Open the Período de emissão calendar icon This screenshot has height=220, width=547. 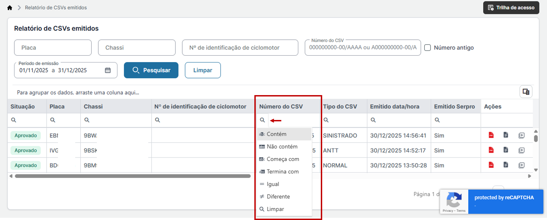[108, 70]
